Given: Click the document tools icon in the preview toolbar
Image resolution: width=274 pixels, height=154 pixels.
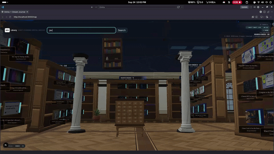Looking at the screenshot, I should coord(267,17).
